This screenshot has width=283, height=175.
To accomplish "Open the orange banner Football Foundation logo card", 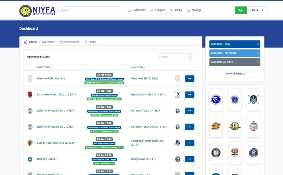I will [216, 126].
